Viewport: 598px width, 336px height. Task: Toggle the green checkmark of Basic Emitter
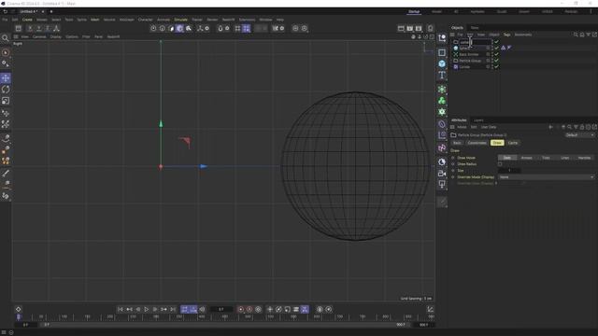coord(496,54)
